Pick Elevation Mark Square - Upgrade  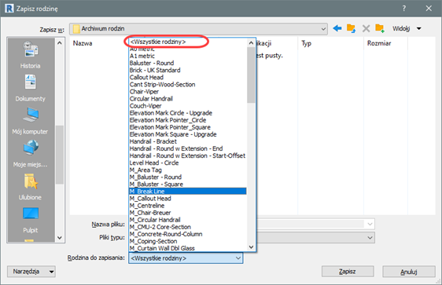(x=173, y=134)
